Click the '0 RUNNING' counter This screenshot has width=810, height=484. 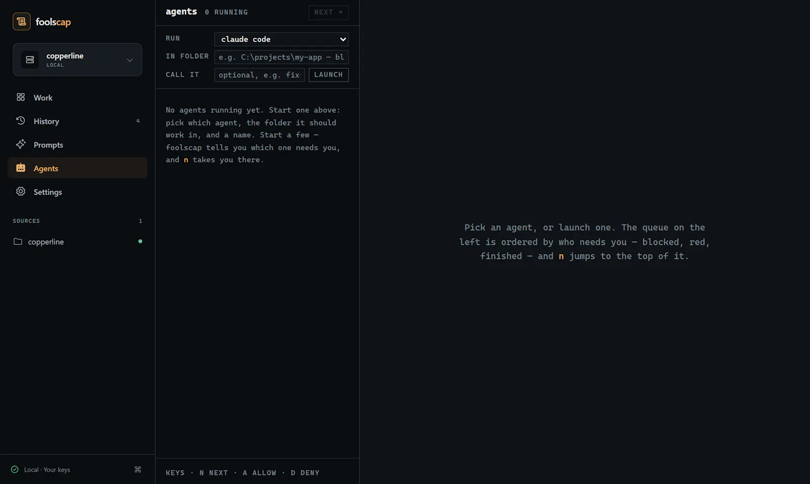pos(226,12)
